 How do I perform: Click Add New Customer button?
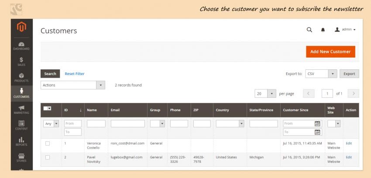pos(330,51)
